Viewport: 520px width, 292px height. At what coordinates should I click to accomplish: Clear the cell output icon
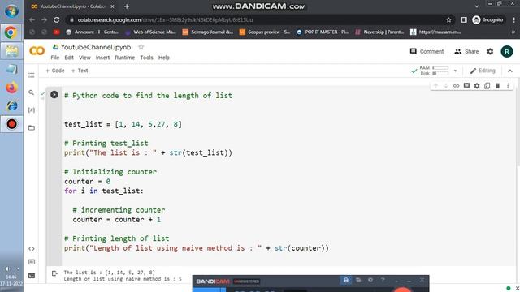pyautogui.click(x=54, y=273)
